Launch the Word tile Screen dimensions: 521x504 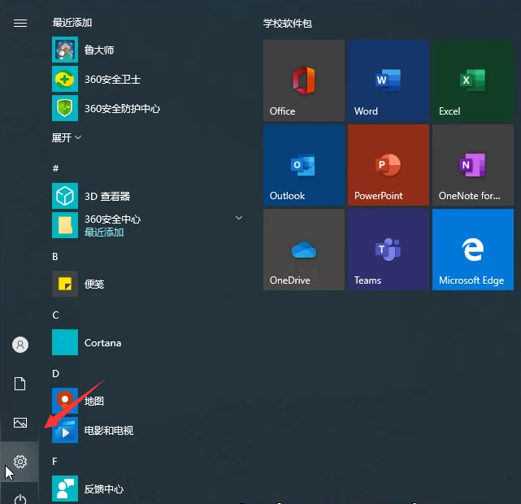click(x=388, y=80)
